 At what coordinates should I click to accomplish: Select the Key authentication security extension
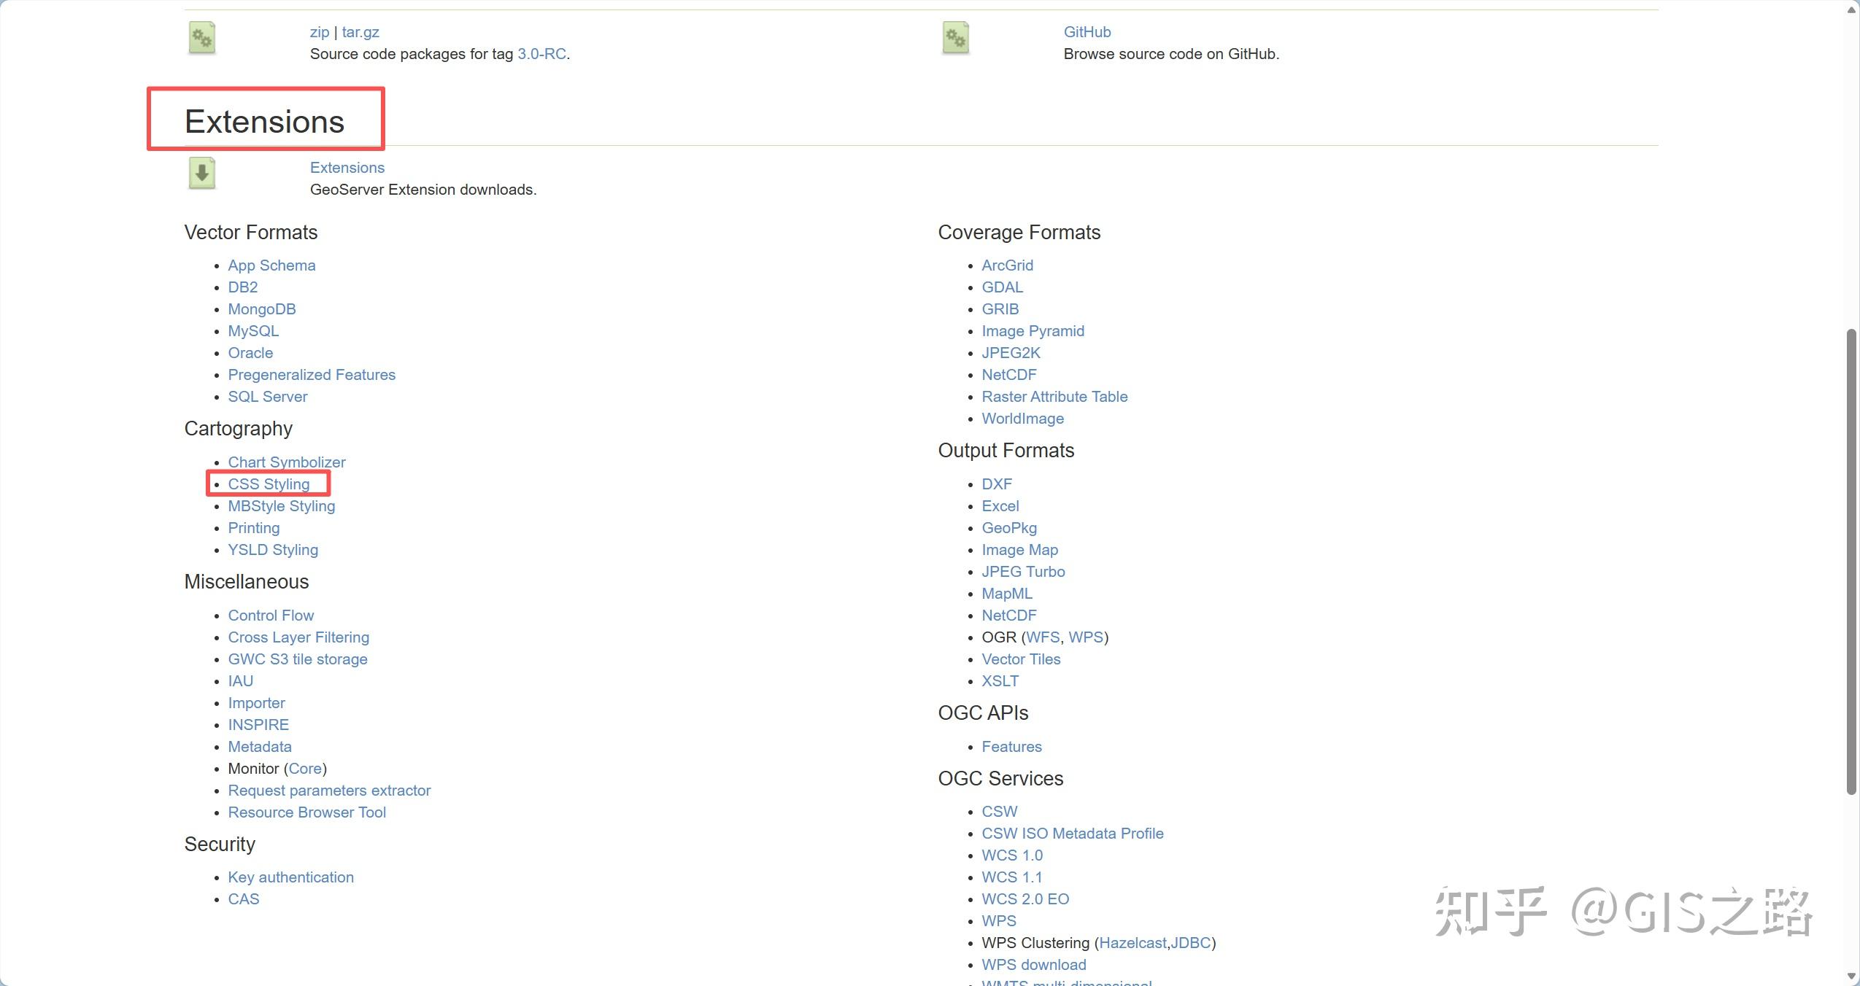click(x=290, y=877)
